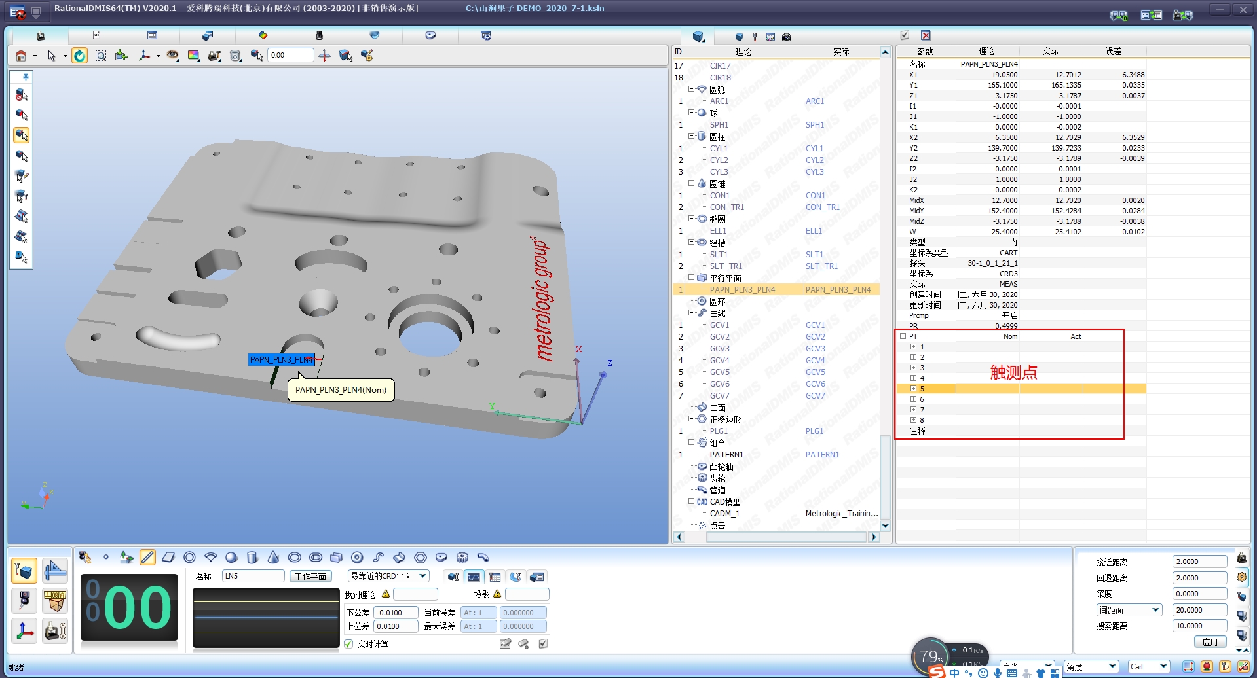Select the Cone feature icon
1257x678 pixels.
coord(273,557)
